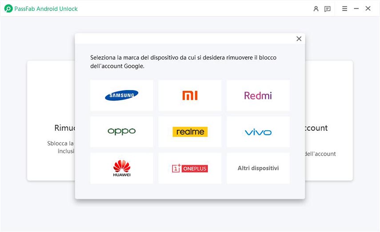Select the realme brand tile

tap(190, 132)
